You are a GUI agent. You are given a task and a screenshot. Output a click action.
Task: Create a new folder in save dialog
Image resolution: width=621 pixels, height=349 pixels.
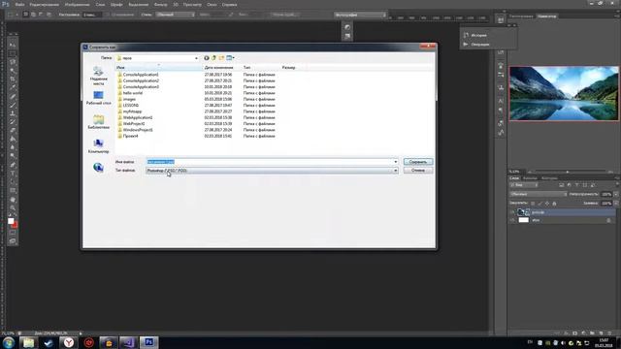coord(221,58)
